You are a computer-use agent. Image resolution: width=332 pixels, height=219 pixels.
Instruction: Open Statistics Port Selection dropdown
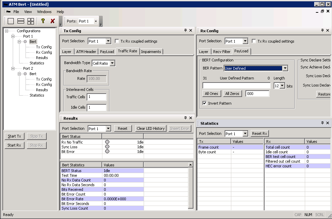coord(245,133)
